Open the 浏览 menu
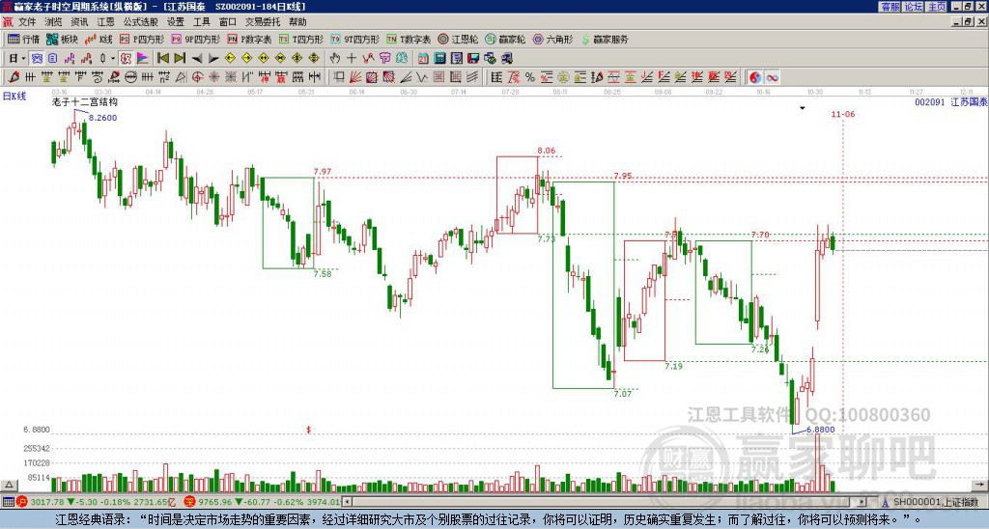This screenshot has height=529, width=989. pos(53,22)
